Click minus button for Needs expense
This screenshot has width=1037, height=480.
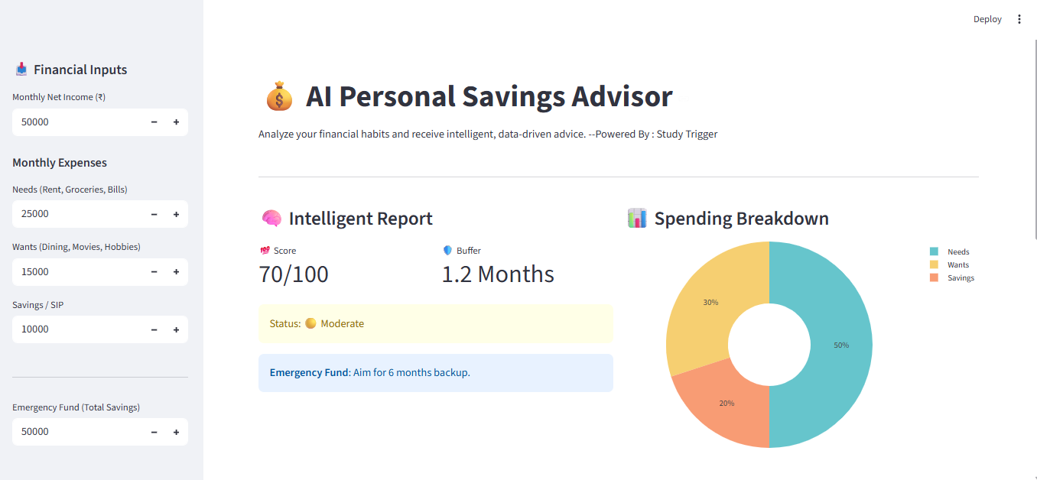tap(154, 214)
